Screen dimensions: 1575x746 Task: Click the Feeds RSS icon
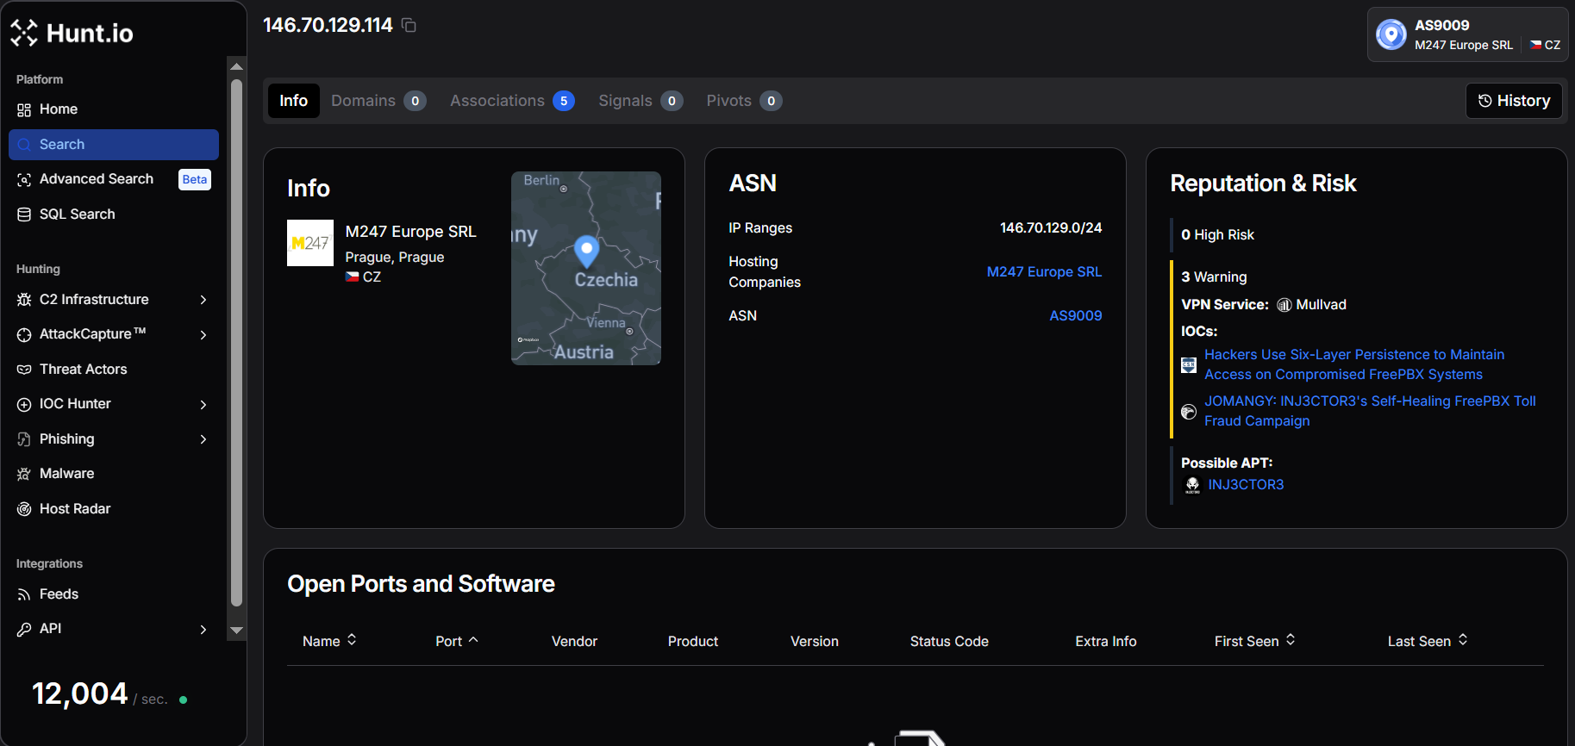pyautogui.click(x=24, y=594)
